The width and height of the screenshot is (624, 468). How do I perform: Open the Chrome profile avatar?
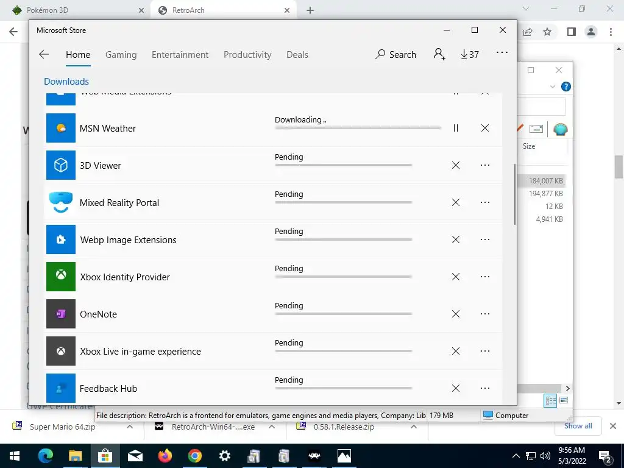click(x=591, y=32)
